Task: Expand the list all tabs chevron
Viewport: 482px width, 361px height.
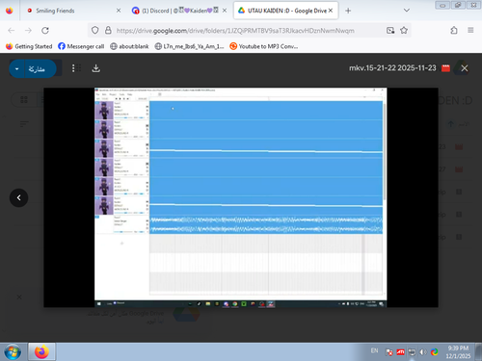Action: pos(407,11)
